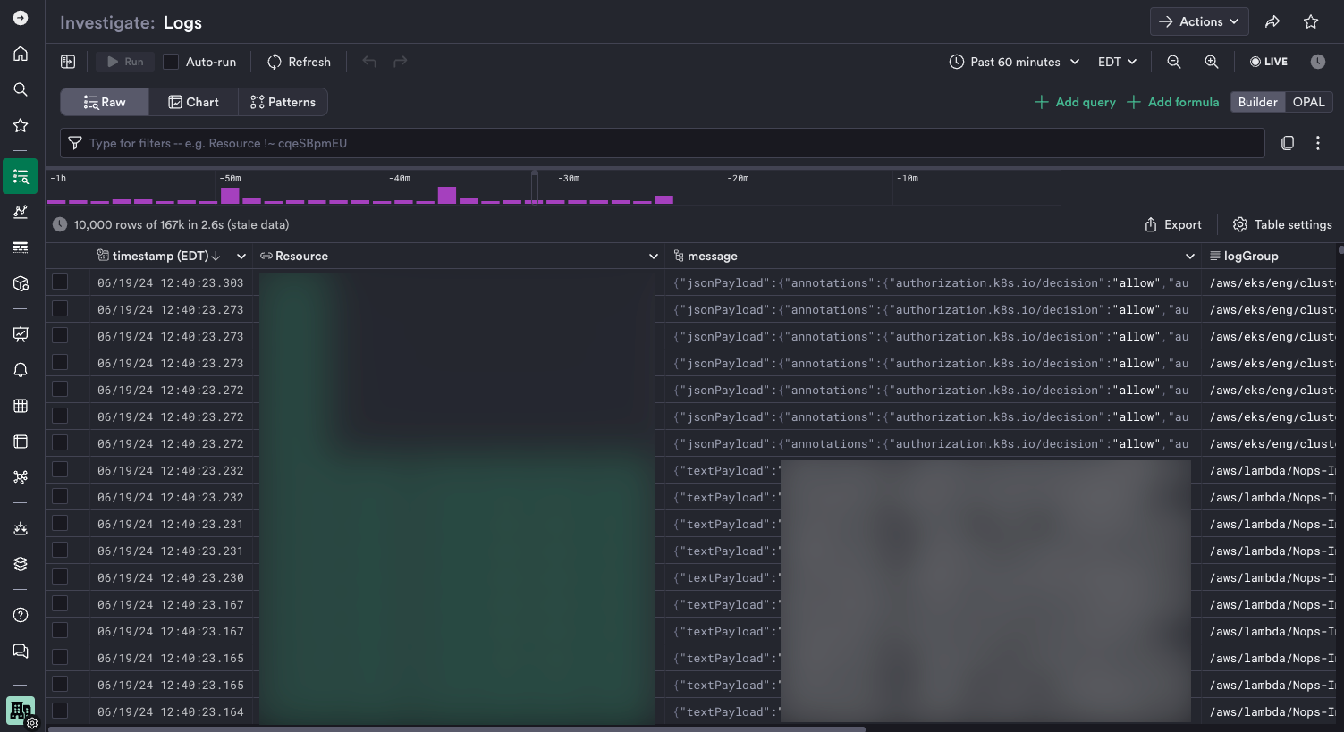Switch to the Raw tab

(105, 102)
